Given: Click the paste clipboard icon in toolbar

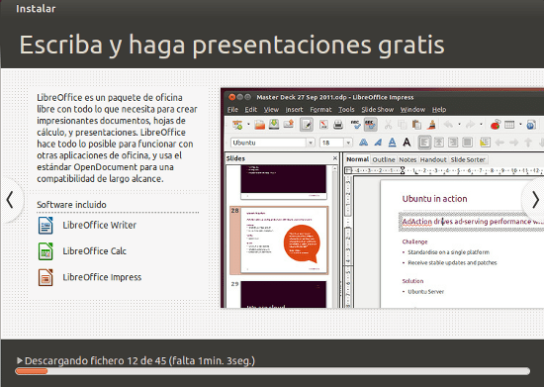Looking at the screenshot, I should pyautogui.click(x=416, y=125).
